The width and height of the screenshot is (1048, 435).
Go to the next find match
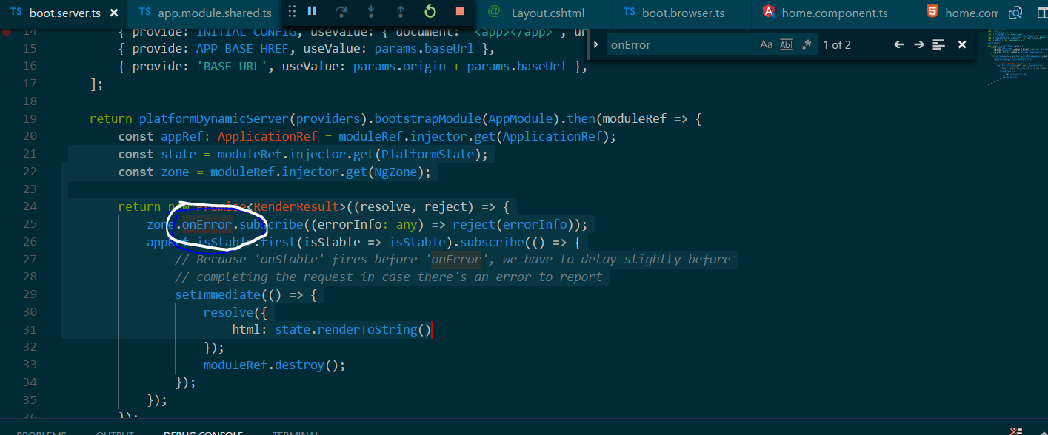click(x=919, y=44)
